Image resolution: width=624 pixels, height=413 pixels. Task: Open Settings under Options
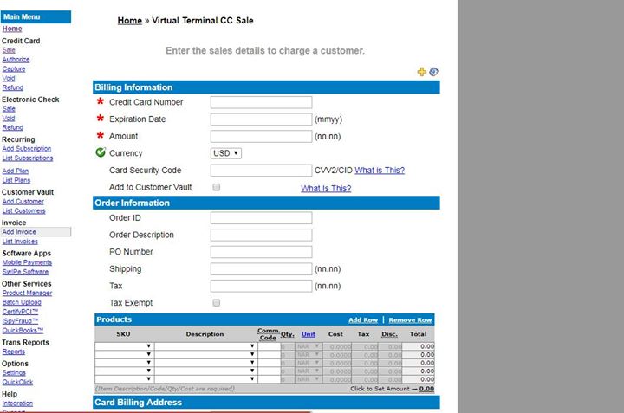pyautogui.click(x=14, y=373)
